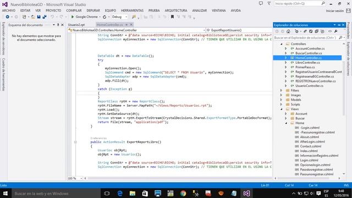Click the Buscar en la web y en Windows box
Viewport: 352px width, 198px height.
pos(56,193)
